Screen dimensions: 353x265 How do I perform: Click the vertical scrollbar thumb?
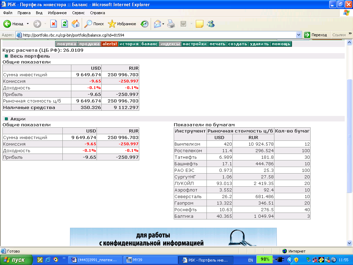click(350, 136)
